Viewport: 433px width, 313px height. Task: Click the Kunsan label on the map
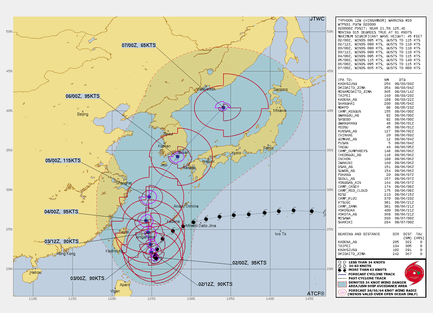164,146
